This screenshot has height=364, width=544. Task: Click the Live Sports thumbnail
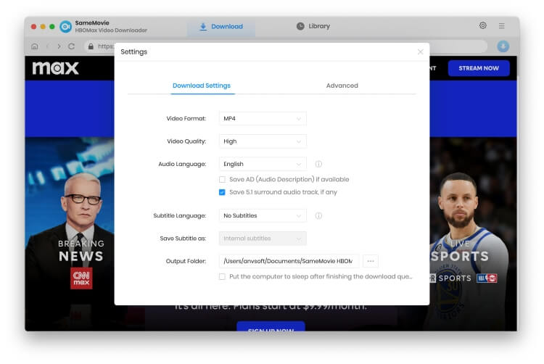tap(473, 234)
